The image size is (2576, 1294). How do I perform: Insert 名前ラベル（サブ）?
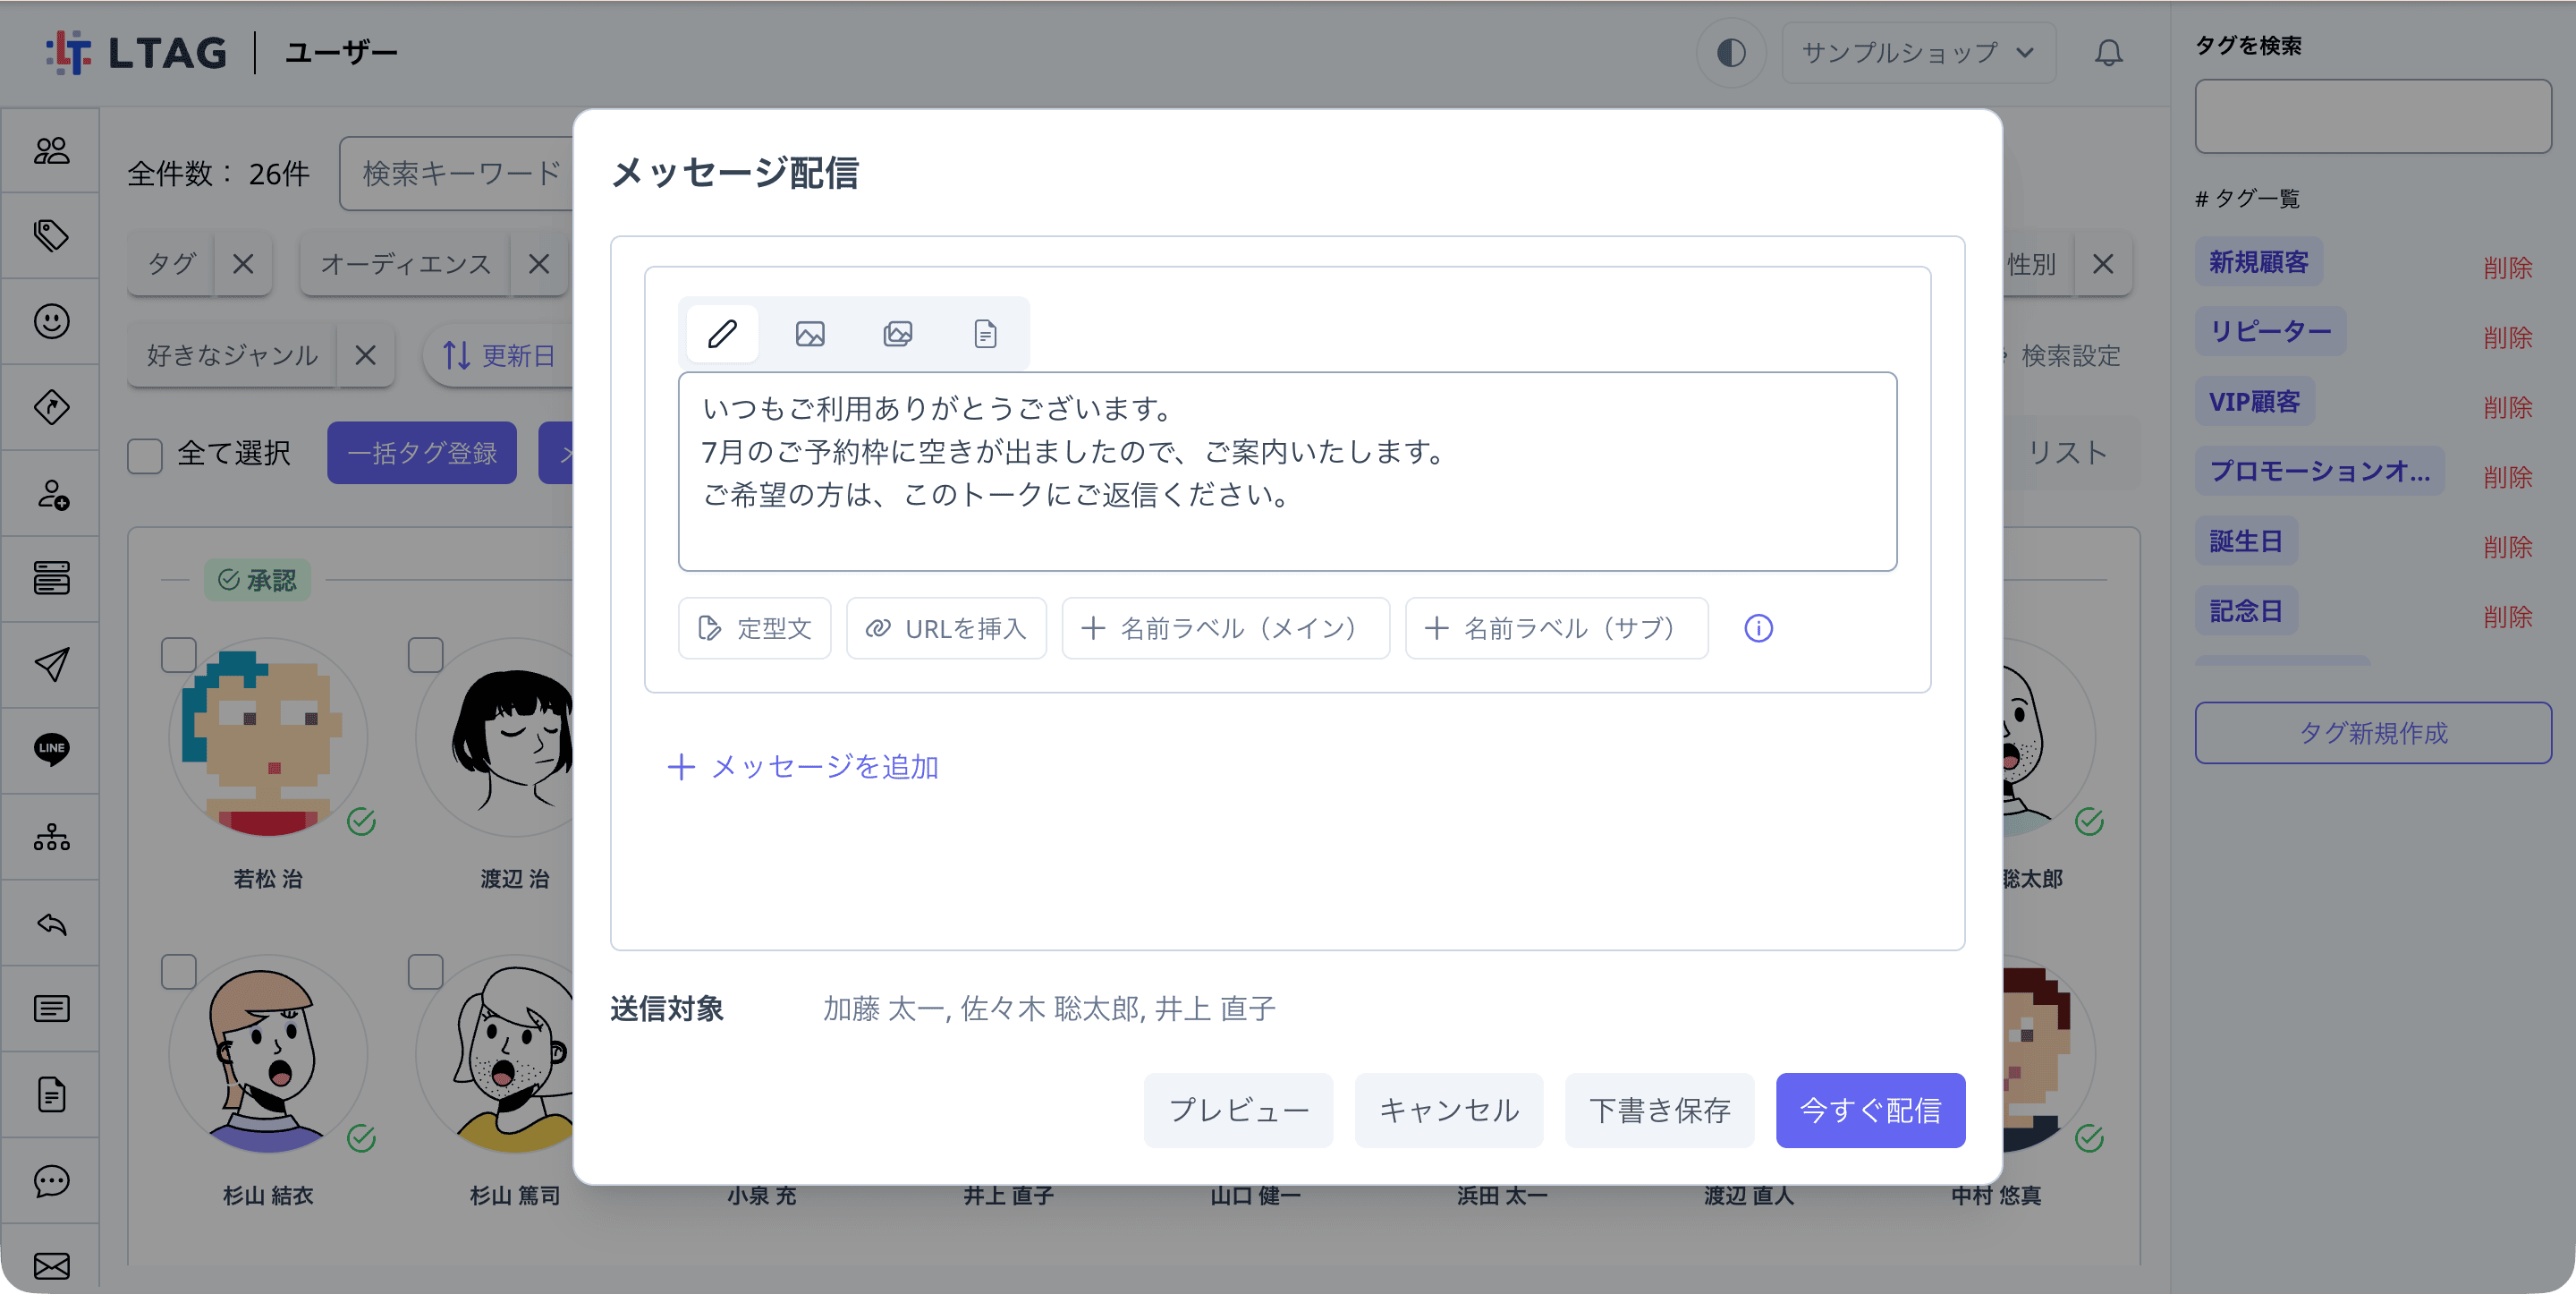(1556, 627)
